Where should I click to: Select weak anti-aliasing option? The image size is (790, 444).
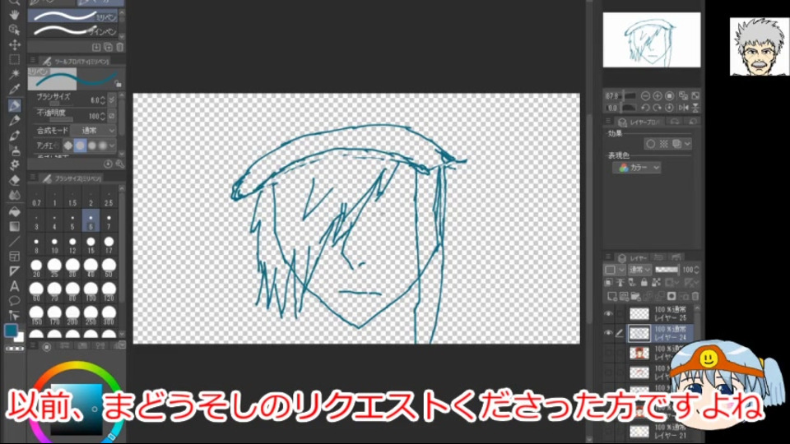click(x=80, y=146)
